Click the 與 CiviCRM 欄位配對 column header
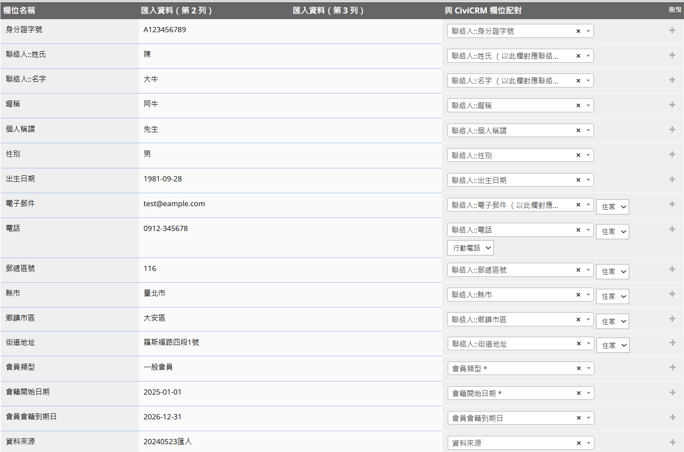 [483, 10]
